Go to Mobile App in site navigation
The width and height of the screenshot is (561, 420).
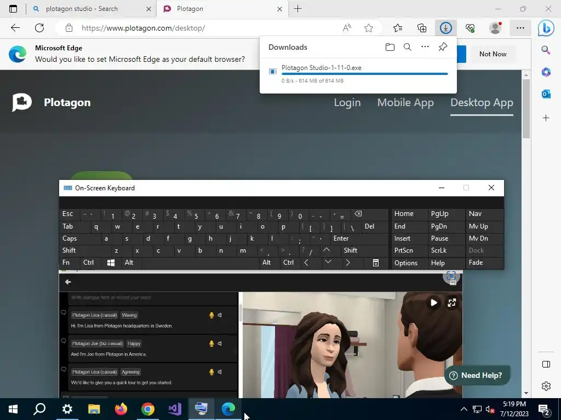point(405,102)
